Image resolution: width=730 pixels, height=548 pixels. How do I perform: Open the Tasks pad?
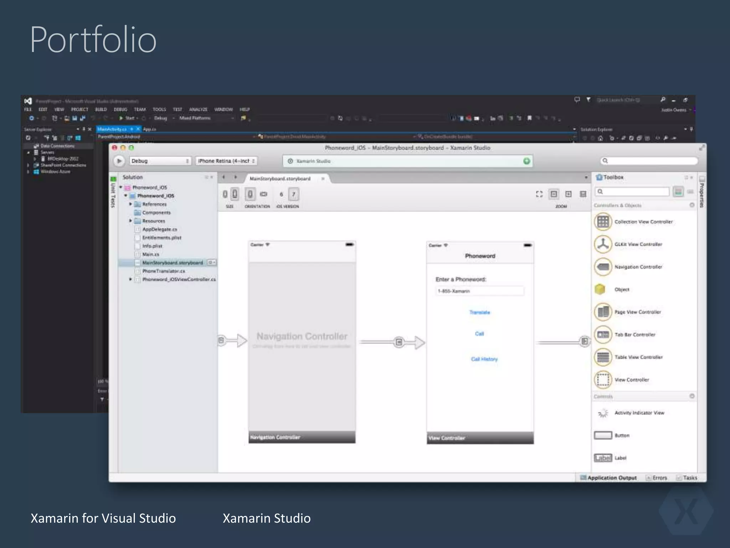687,478
